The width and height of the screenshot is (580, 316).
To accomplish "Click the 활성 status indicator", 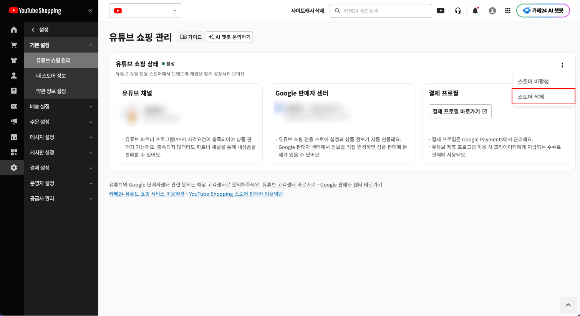I will point(168,64).
